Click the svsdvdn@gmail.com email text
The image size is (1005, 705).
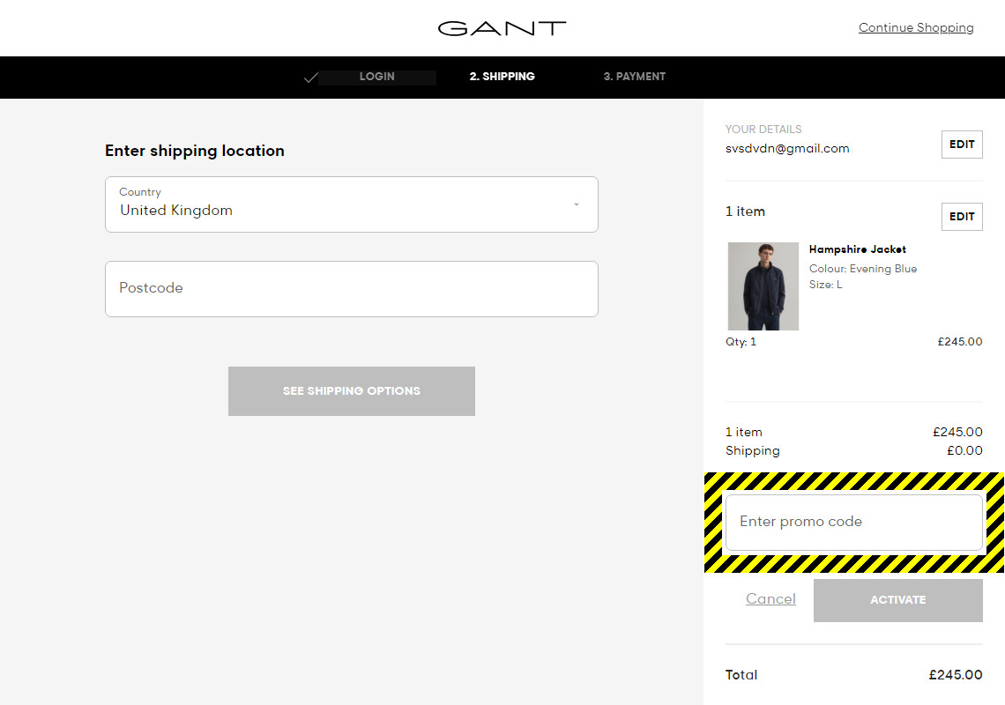coord(787,149)
